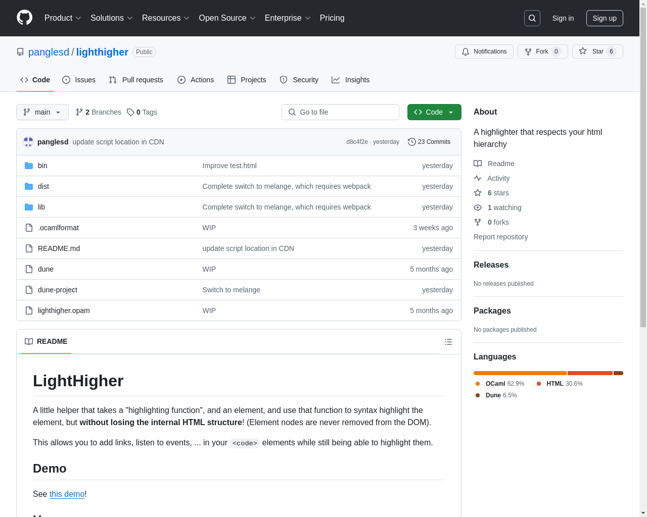The width and height of the screenshot is (647, 517).
Task: Open the search magnifier icon in header
Action: click(532, 18)
